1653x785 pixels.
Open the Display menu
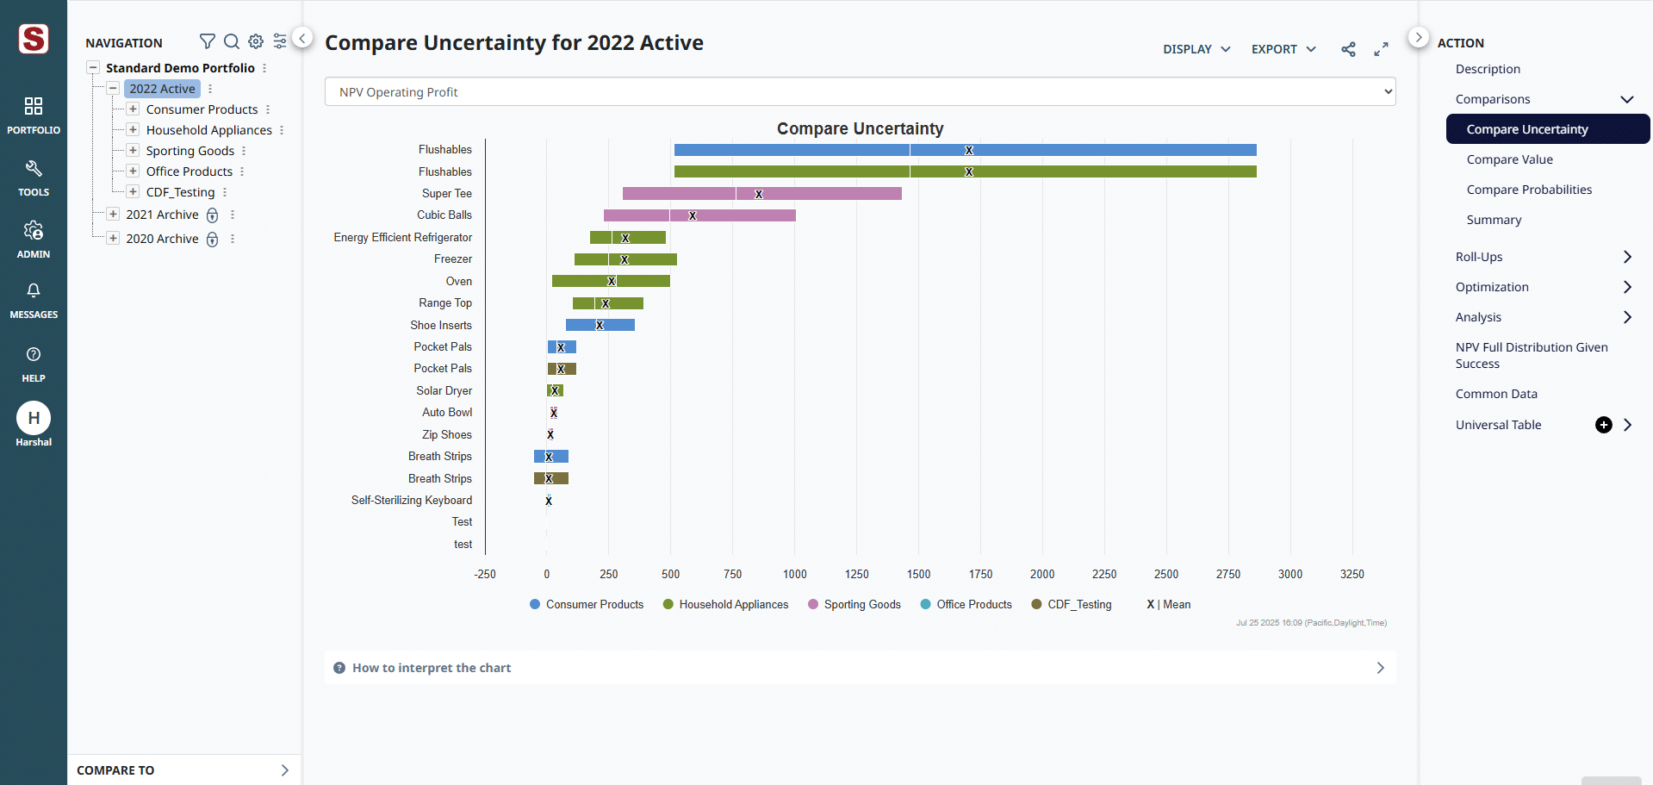pos(1196,49)
